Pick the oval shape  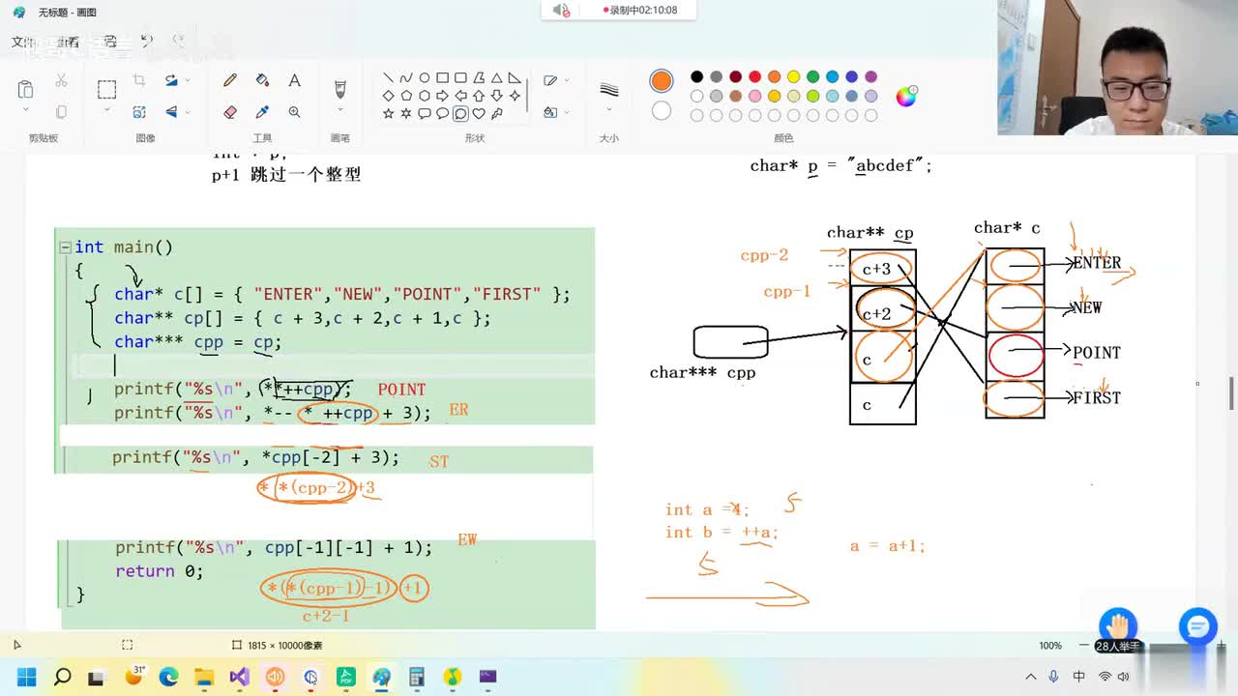425,78
